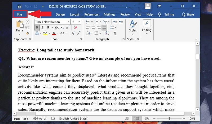
Task: Click the Share button
Action: click(x=188, y=15)
